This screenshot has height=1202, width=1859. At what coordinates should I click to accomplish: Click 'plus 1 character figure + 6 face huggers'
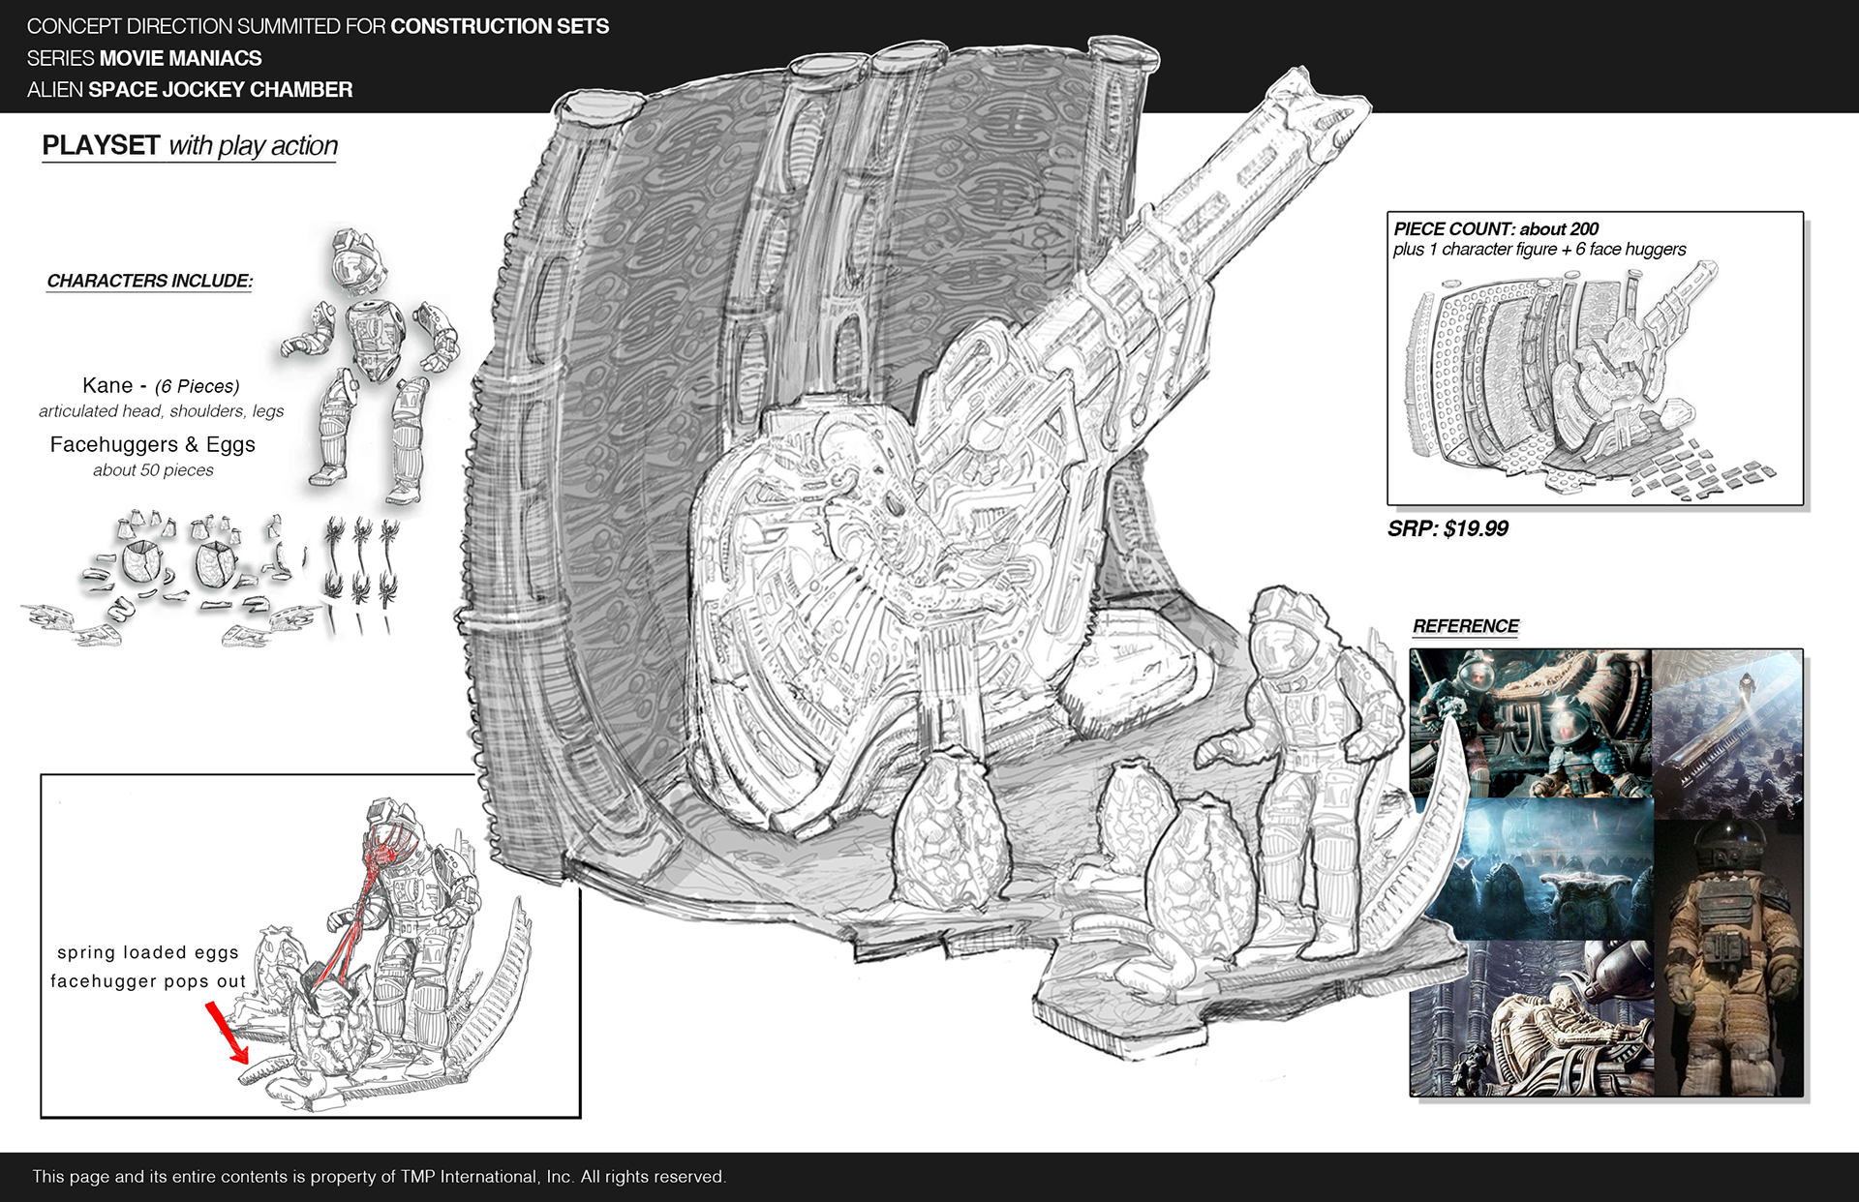pos(1539,250)
